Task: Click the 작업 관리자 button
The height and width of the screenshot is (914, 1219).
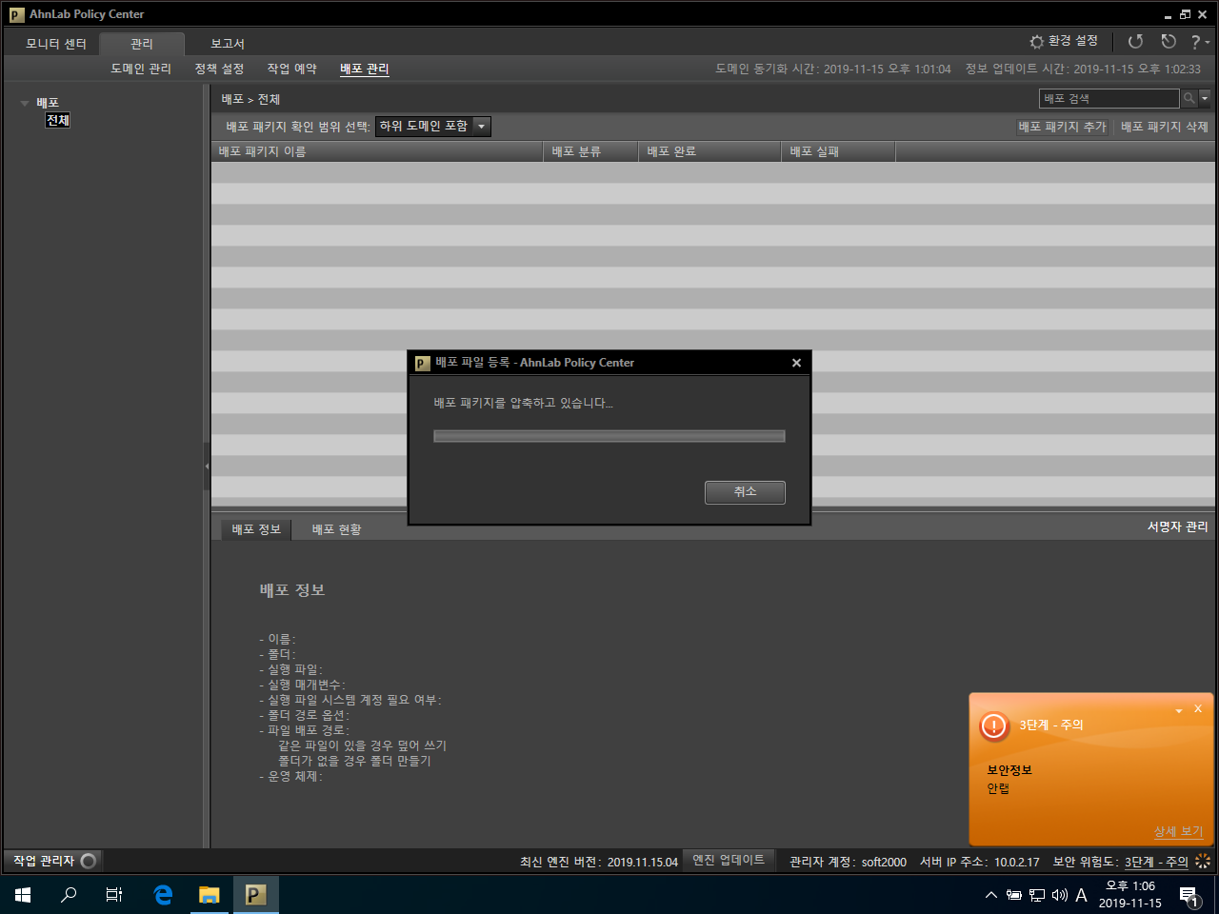Action: point(53,861)
